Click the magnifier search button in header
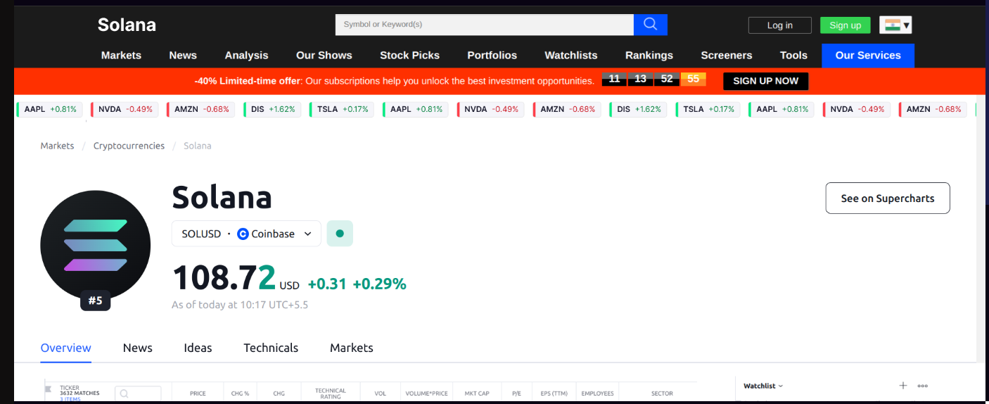 pyautogui.click(x=650, y=25)
